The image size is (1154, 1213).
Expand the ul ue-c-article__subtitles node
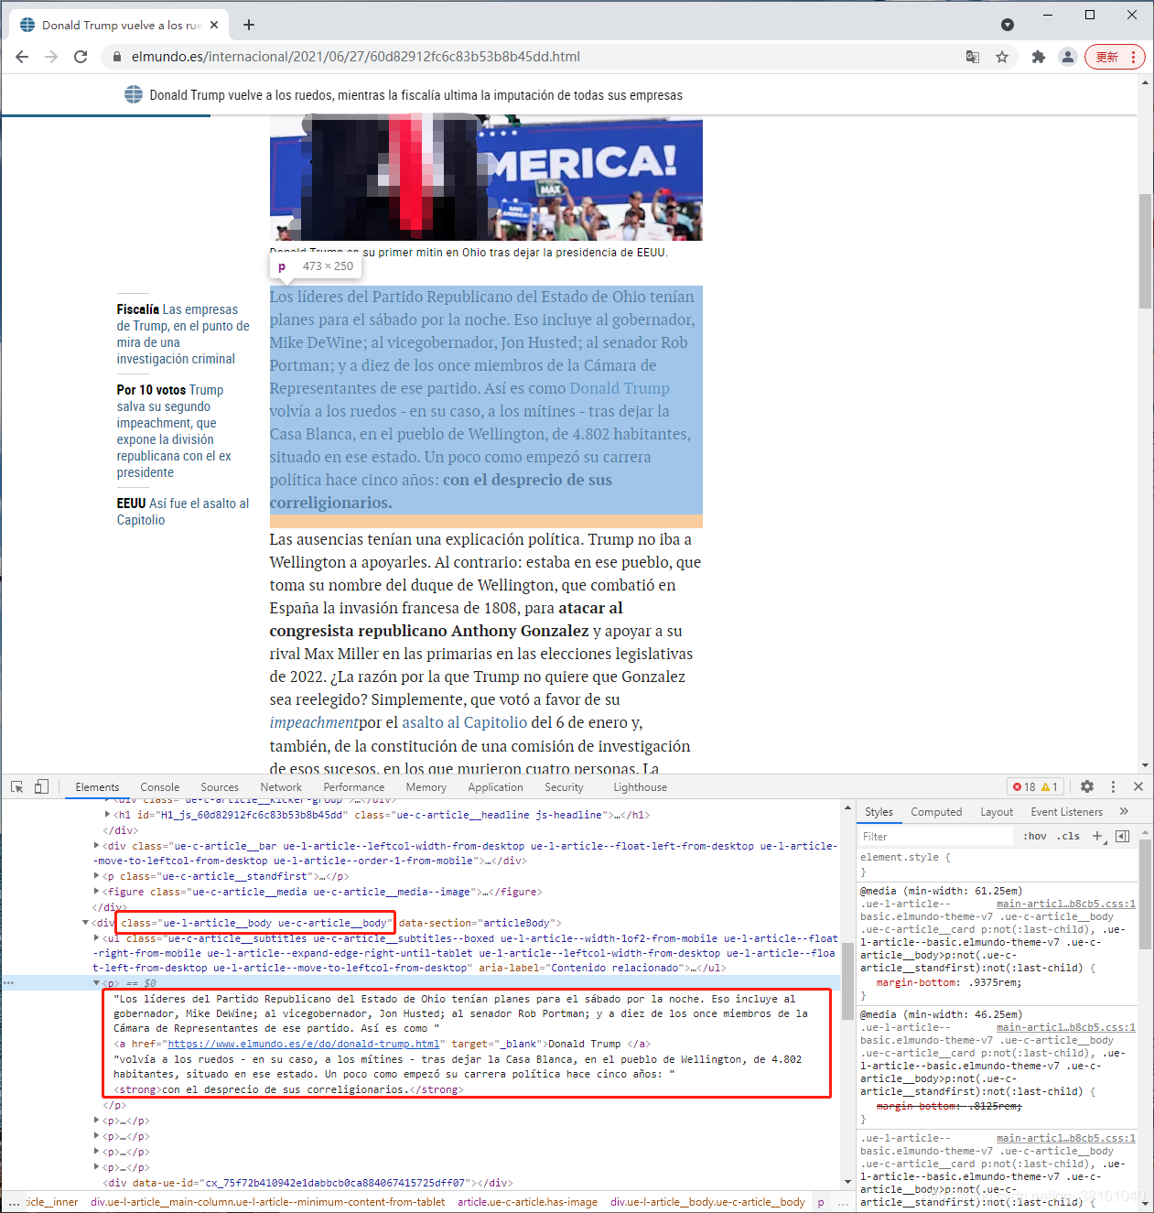(97, 938)
